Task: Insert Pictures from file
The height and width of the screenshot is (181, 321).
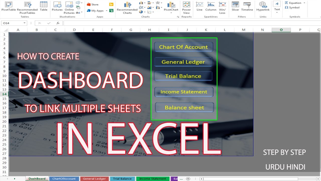Action: pos(57,6)
